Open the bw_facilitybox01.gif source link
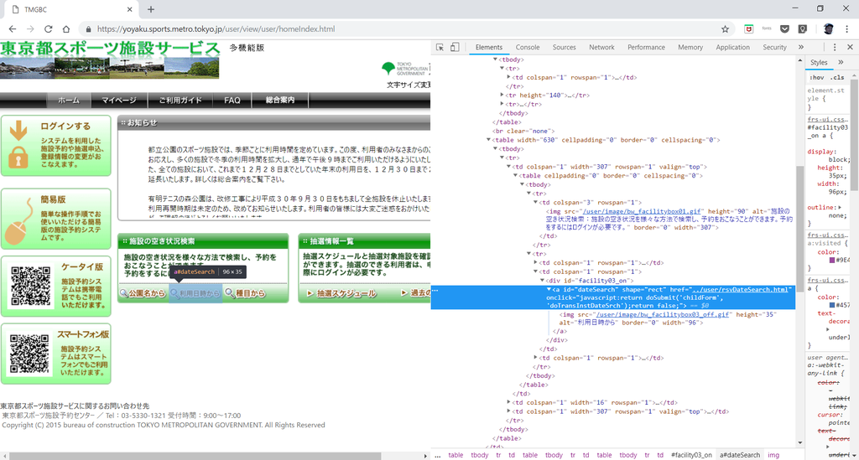This screenshot has height=460, width=859. (x=642, y=211)
